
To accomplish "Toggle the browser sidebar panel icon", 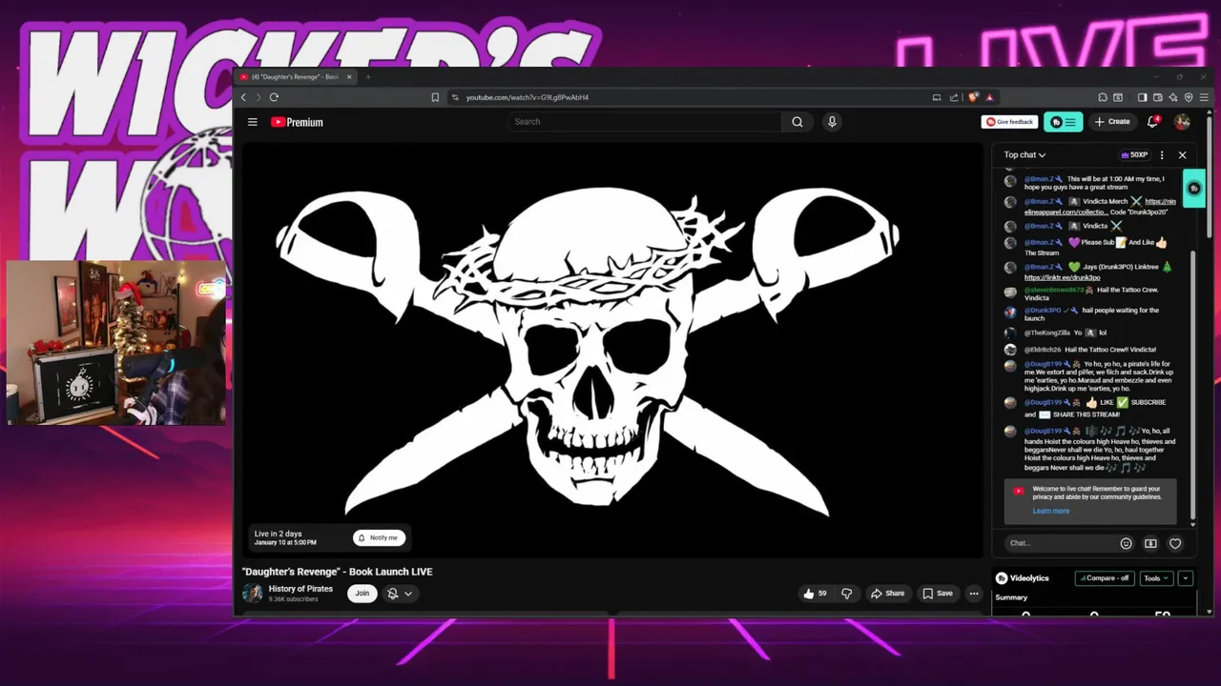I will coord(1143,97).
